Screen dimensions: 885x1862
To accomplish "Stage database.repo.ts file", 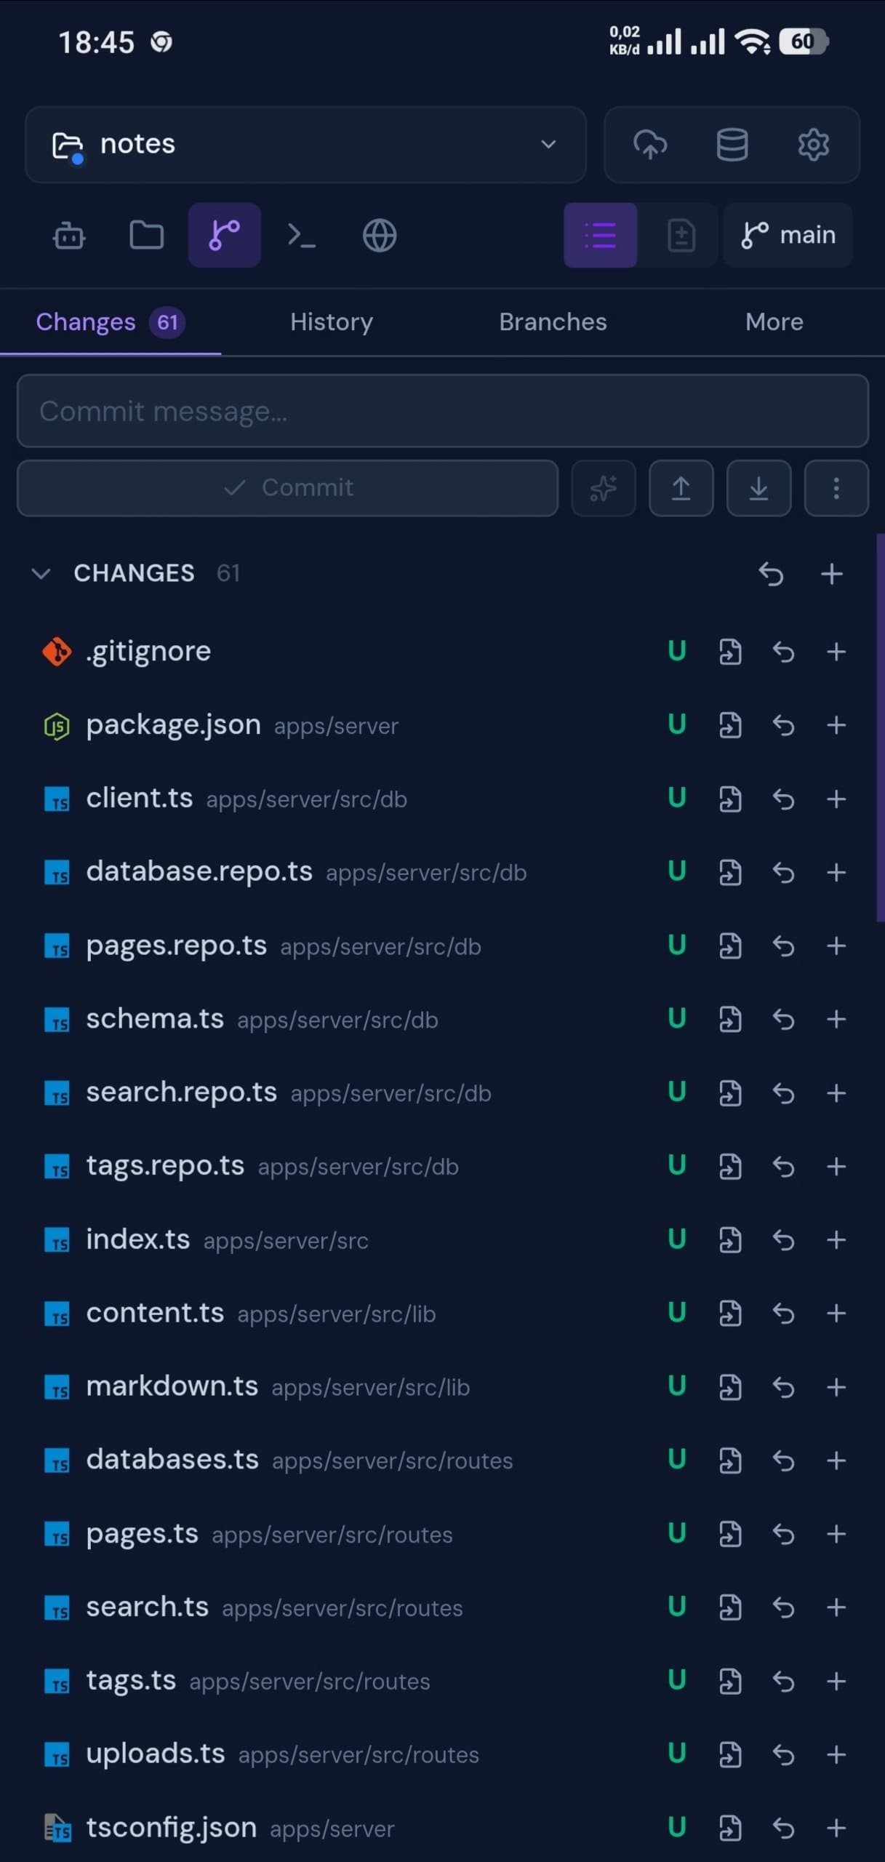I will click(836, 872).
